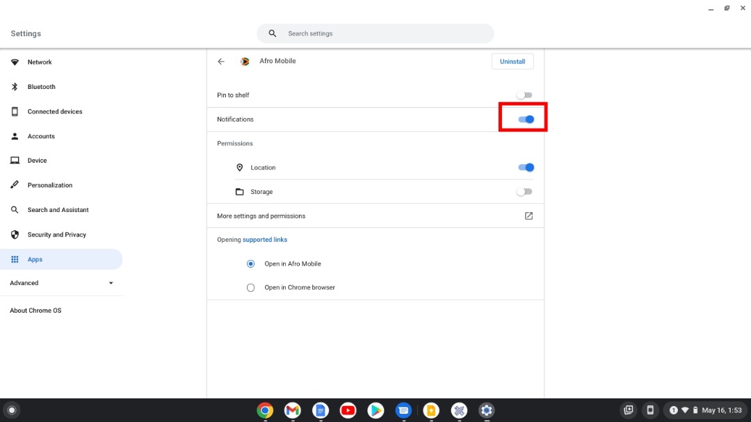This screenshot has width=751, height=422.
Task: Click the magnifier icon in the search bar
Action: (272, 33)
